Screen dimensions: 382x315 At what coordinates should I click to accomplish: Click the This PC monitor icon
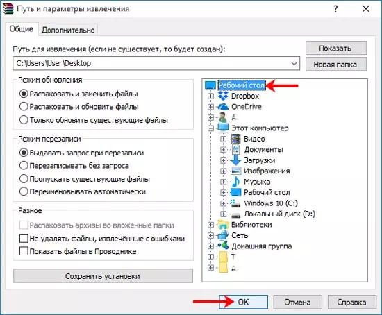click(223, 128)
